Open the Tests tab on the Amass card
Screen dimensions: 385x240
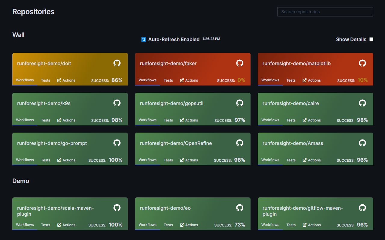[291, 160]
